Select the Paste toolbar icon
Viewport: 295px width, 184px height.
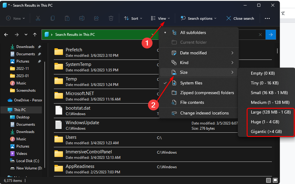(x=67, y=18)
